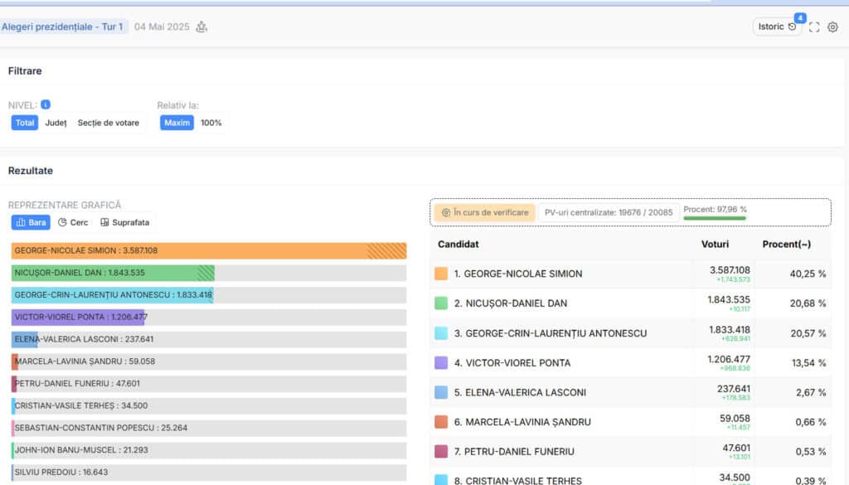Click the 13,54 % percentage cell
The image size is (849, 485).
click(x=809, y=362)
